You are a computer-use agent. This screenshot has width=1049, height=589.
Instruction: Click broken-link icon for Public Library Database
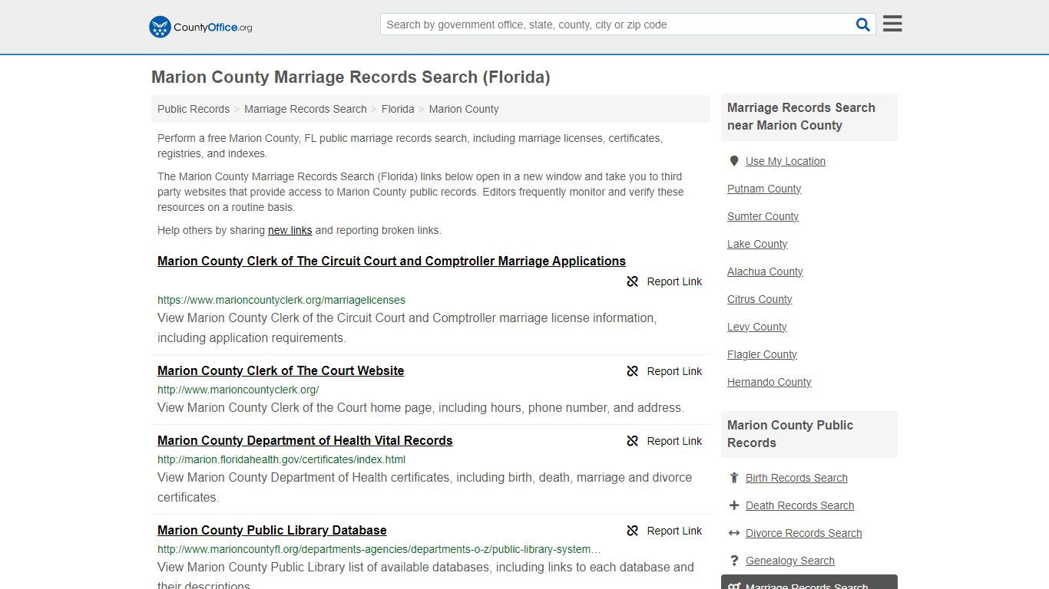(633, 531)
